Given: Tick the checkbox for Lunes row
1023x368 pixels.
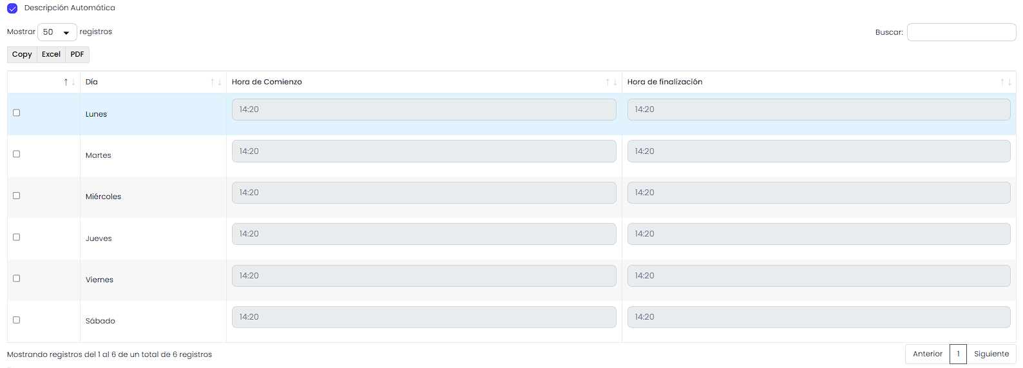Looking at the screenshot, I should coord(17,113).
